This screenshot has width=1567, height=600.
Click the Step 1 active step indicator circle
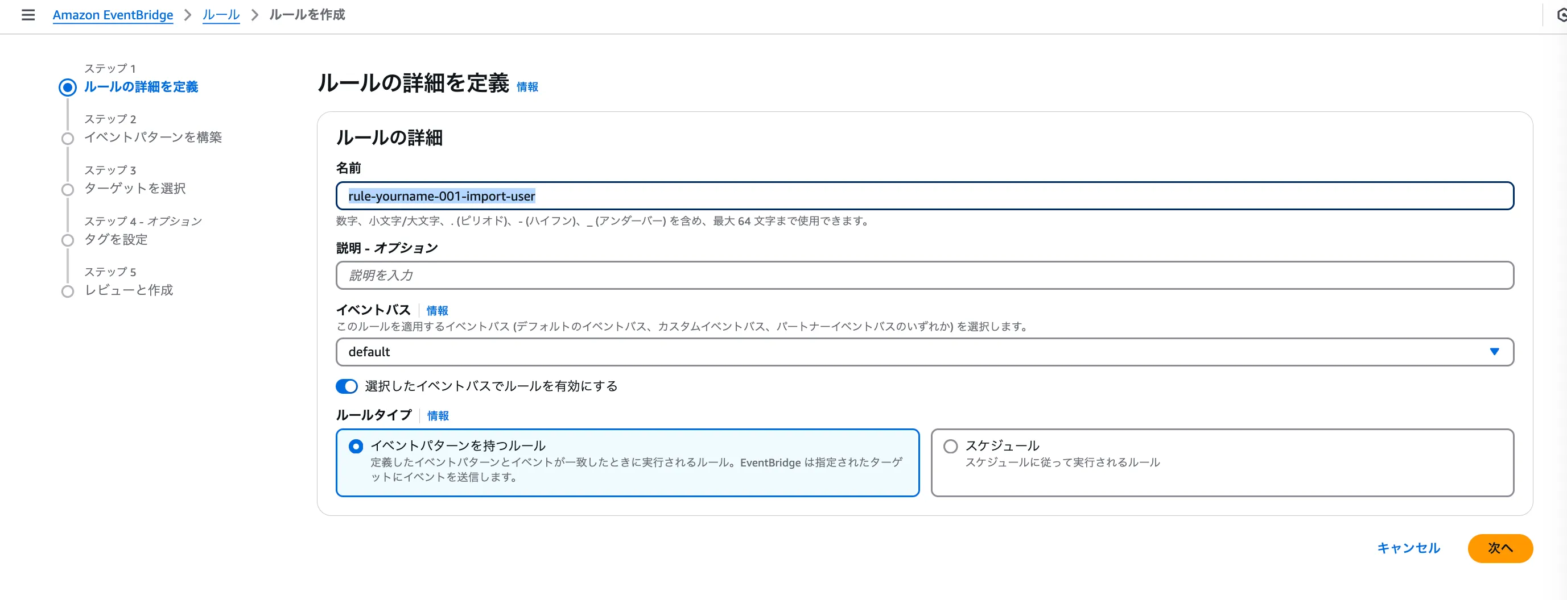[x=68, y=88]
